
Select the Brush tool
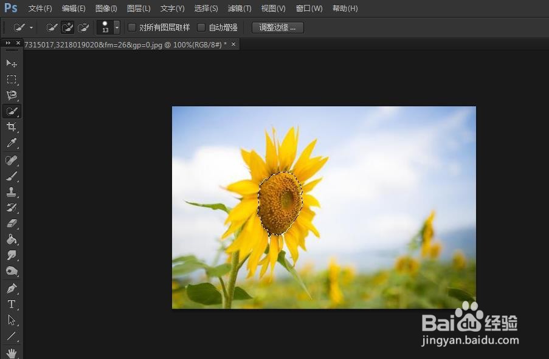[x=12, y=176]
